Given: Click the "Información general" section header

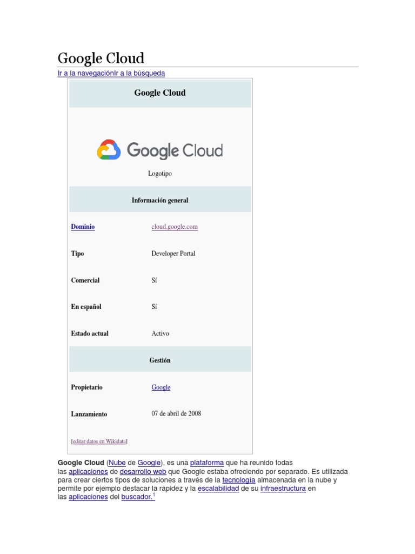Looking at the screenshot, I should click(160, 200).
